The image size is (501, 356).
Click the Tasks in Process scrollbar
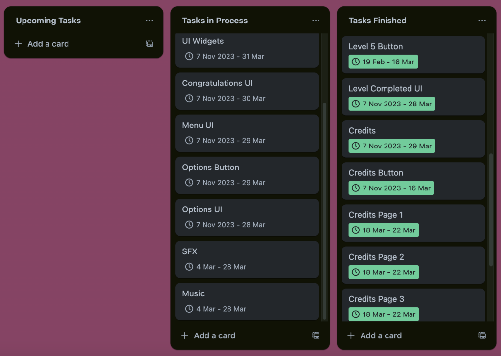pos(324,210)
